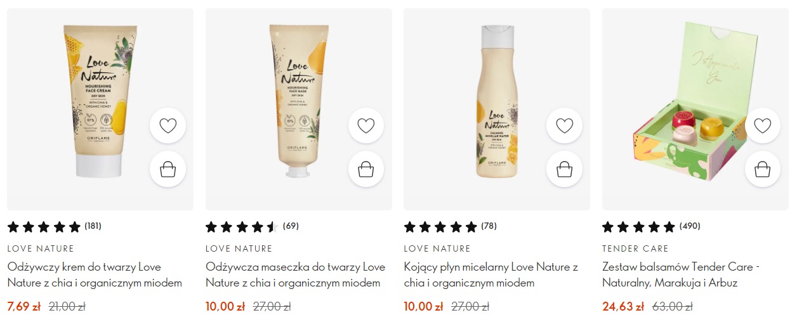Click the TENDER CARE brand label
Image resolution: width=797 pixels, height=322 pixels.
[635, 248]
